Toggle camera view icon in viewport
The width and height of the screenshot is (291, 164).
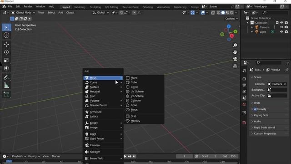click(x=235, y=59)
